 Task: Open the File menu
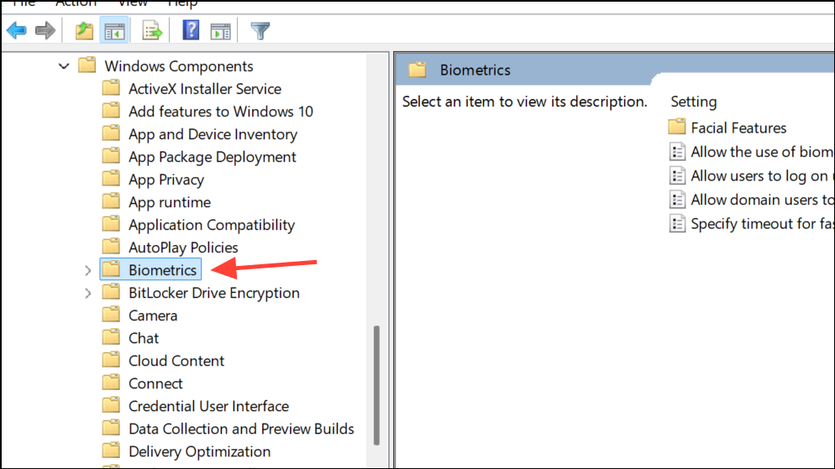(x=24, y=3)
